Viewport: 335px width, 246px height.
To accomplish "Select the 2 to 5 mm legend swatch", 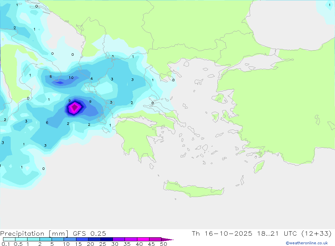I will [x=46, y=239].
